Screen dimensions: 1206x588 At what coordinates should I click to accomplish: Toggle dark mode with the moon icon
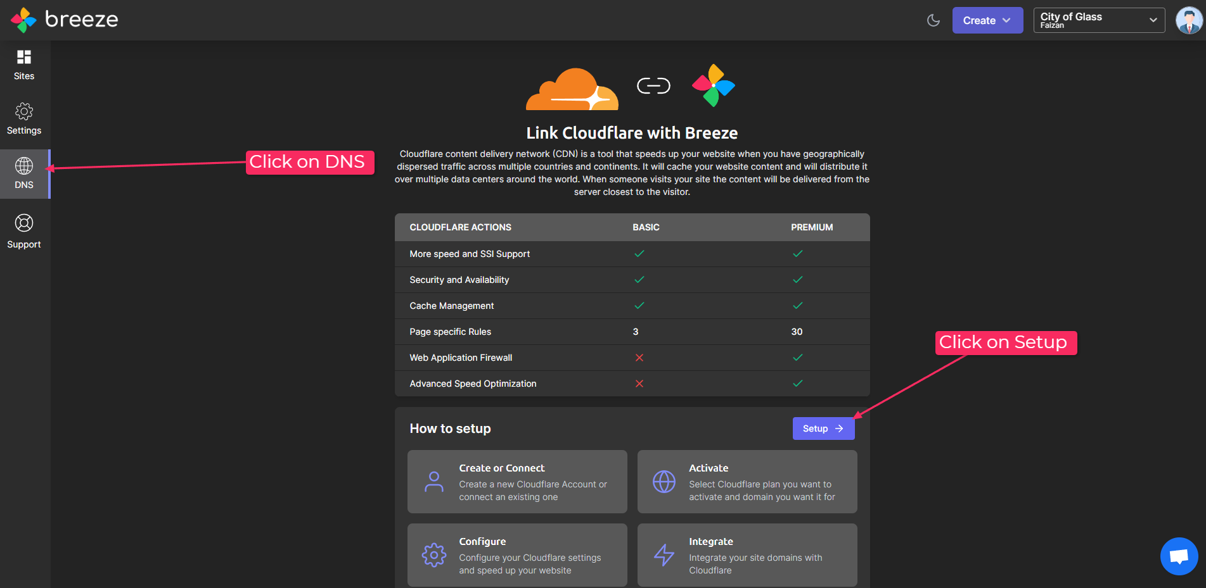933,20
